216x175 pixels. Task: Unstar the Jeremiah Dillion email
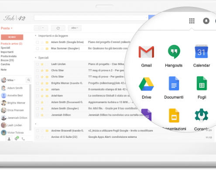tap(42, 115)
